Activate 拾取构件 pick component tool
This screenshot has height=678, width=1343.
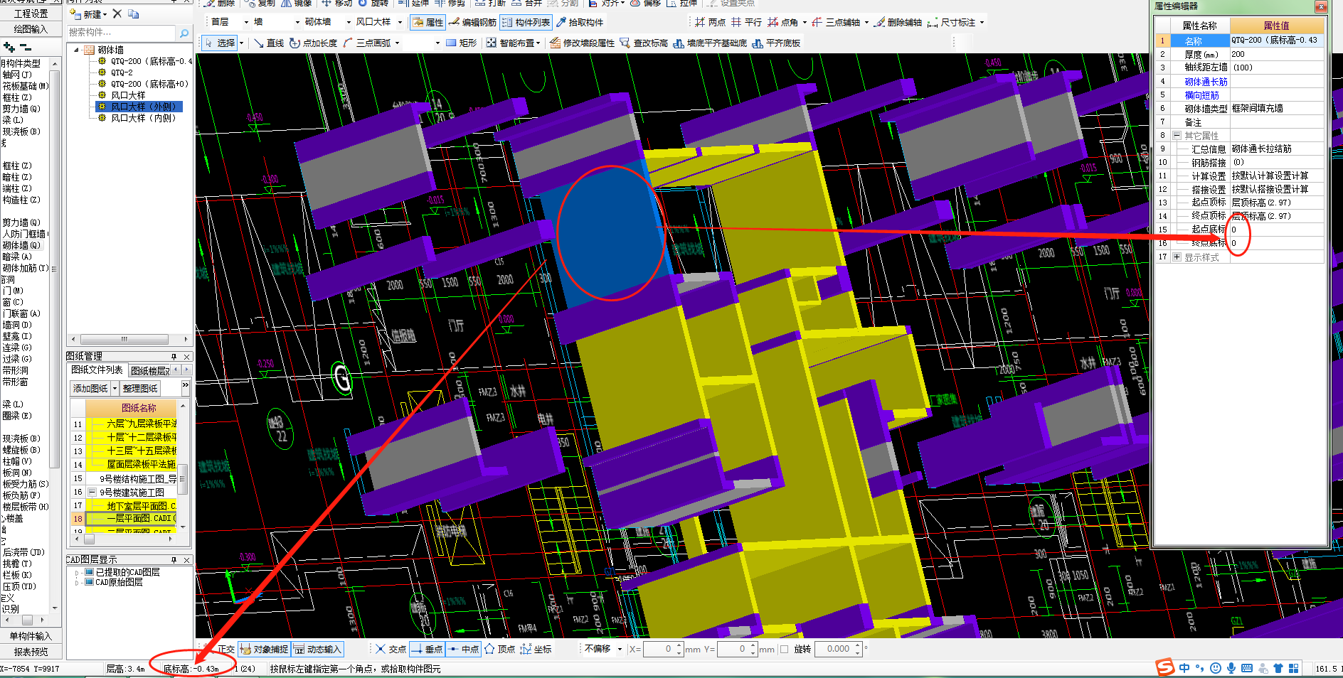tap(580, 22)
